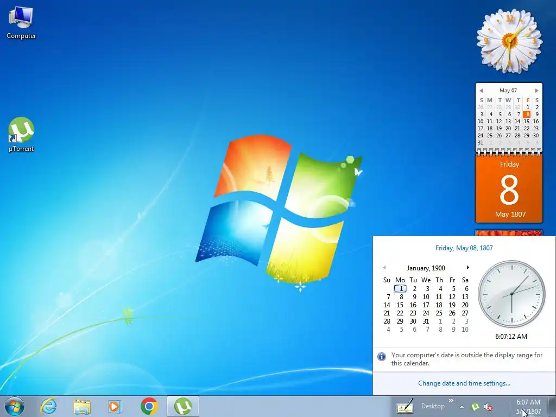
Task: Switch to µTorrent taskbar button
Action: (x=182, y=406)
